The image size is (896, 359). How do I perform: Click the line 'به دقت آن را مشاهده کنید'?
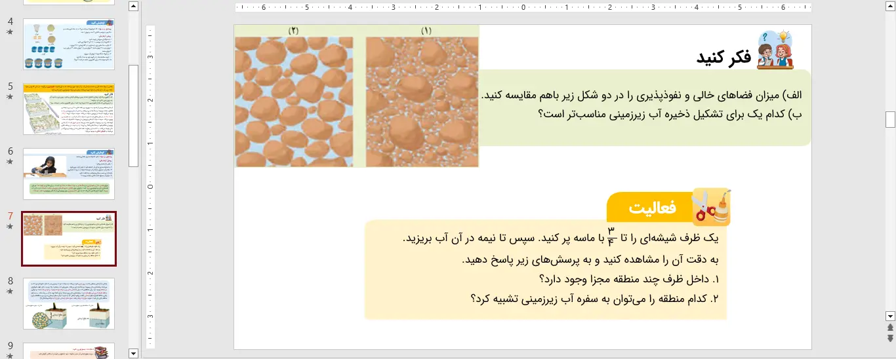[x=591, y=259]
